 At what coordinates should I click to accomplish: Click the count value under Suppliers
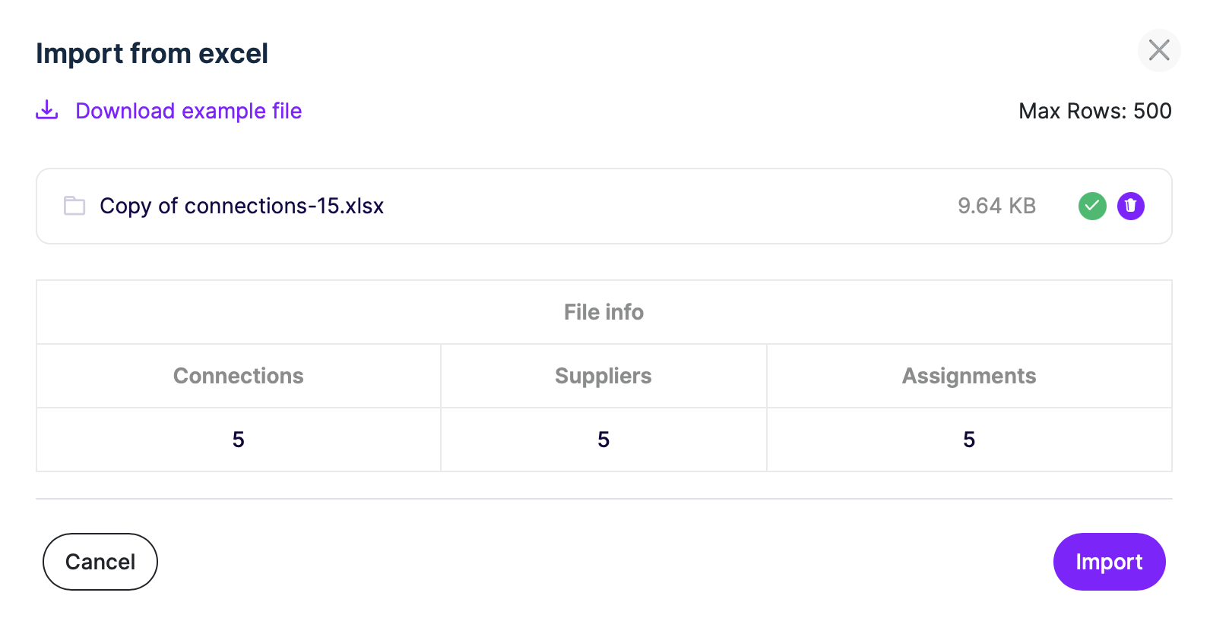coord(603,440)
